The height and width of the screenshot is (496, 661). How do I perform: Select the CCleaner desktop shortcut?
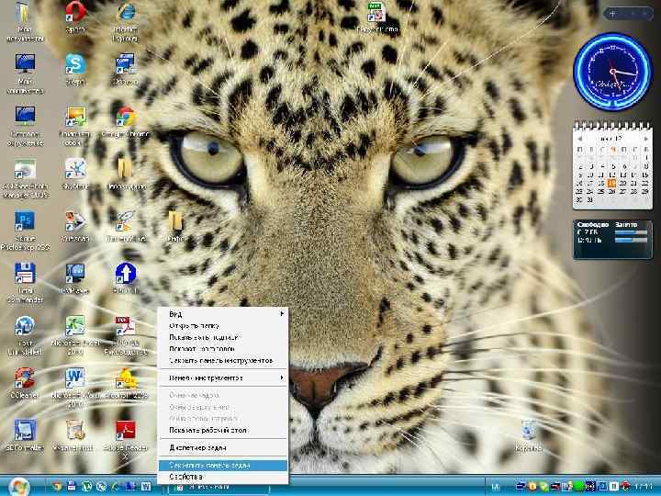click(25, 383)
